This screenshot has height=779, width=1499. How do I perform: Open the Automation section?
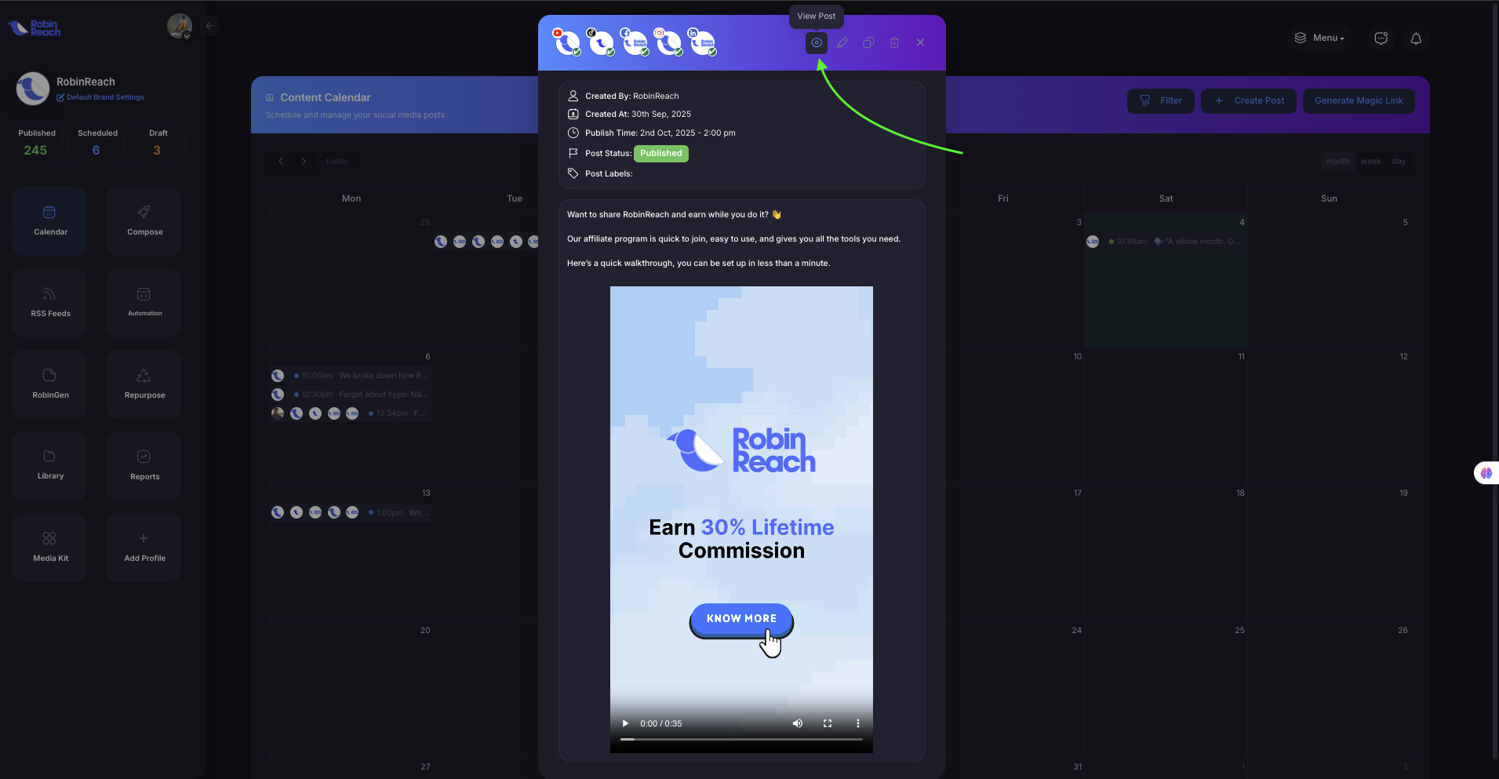[144, 302]
